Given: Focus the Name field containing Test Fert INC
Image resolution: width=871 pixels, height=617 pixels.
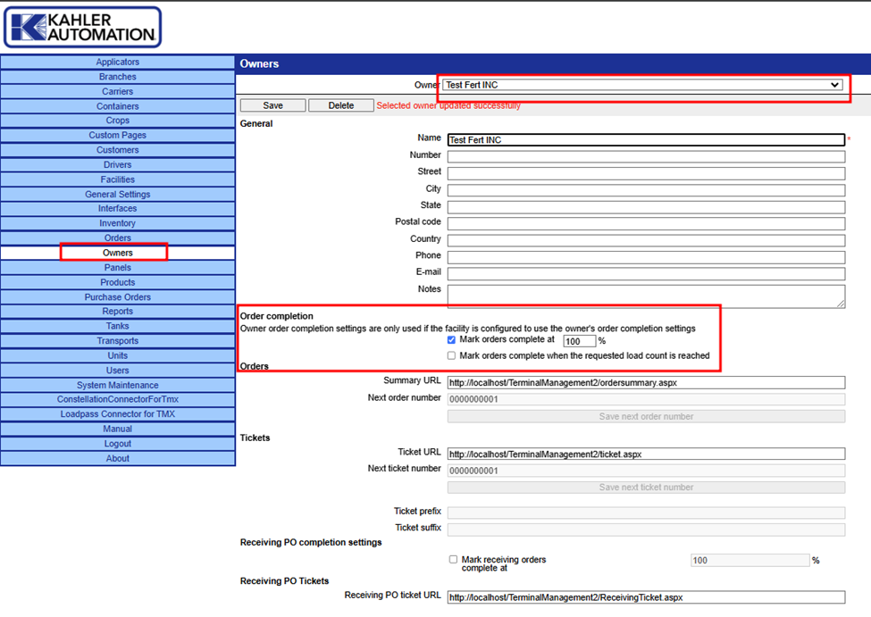Looking at the screenshot, I should point(646,140).
